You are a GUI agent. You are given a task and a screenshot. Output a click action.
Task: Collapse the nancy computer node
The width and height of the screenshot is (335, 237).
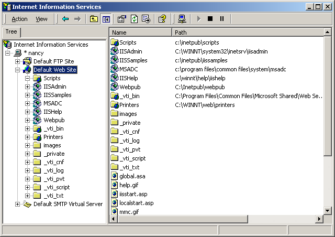[x=8, y=53]
